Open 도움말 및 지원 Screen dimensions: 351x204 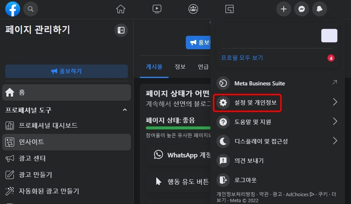(x=277, y=122)
